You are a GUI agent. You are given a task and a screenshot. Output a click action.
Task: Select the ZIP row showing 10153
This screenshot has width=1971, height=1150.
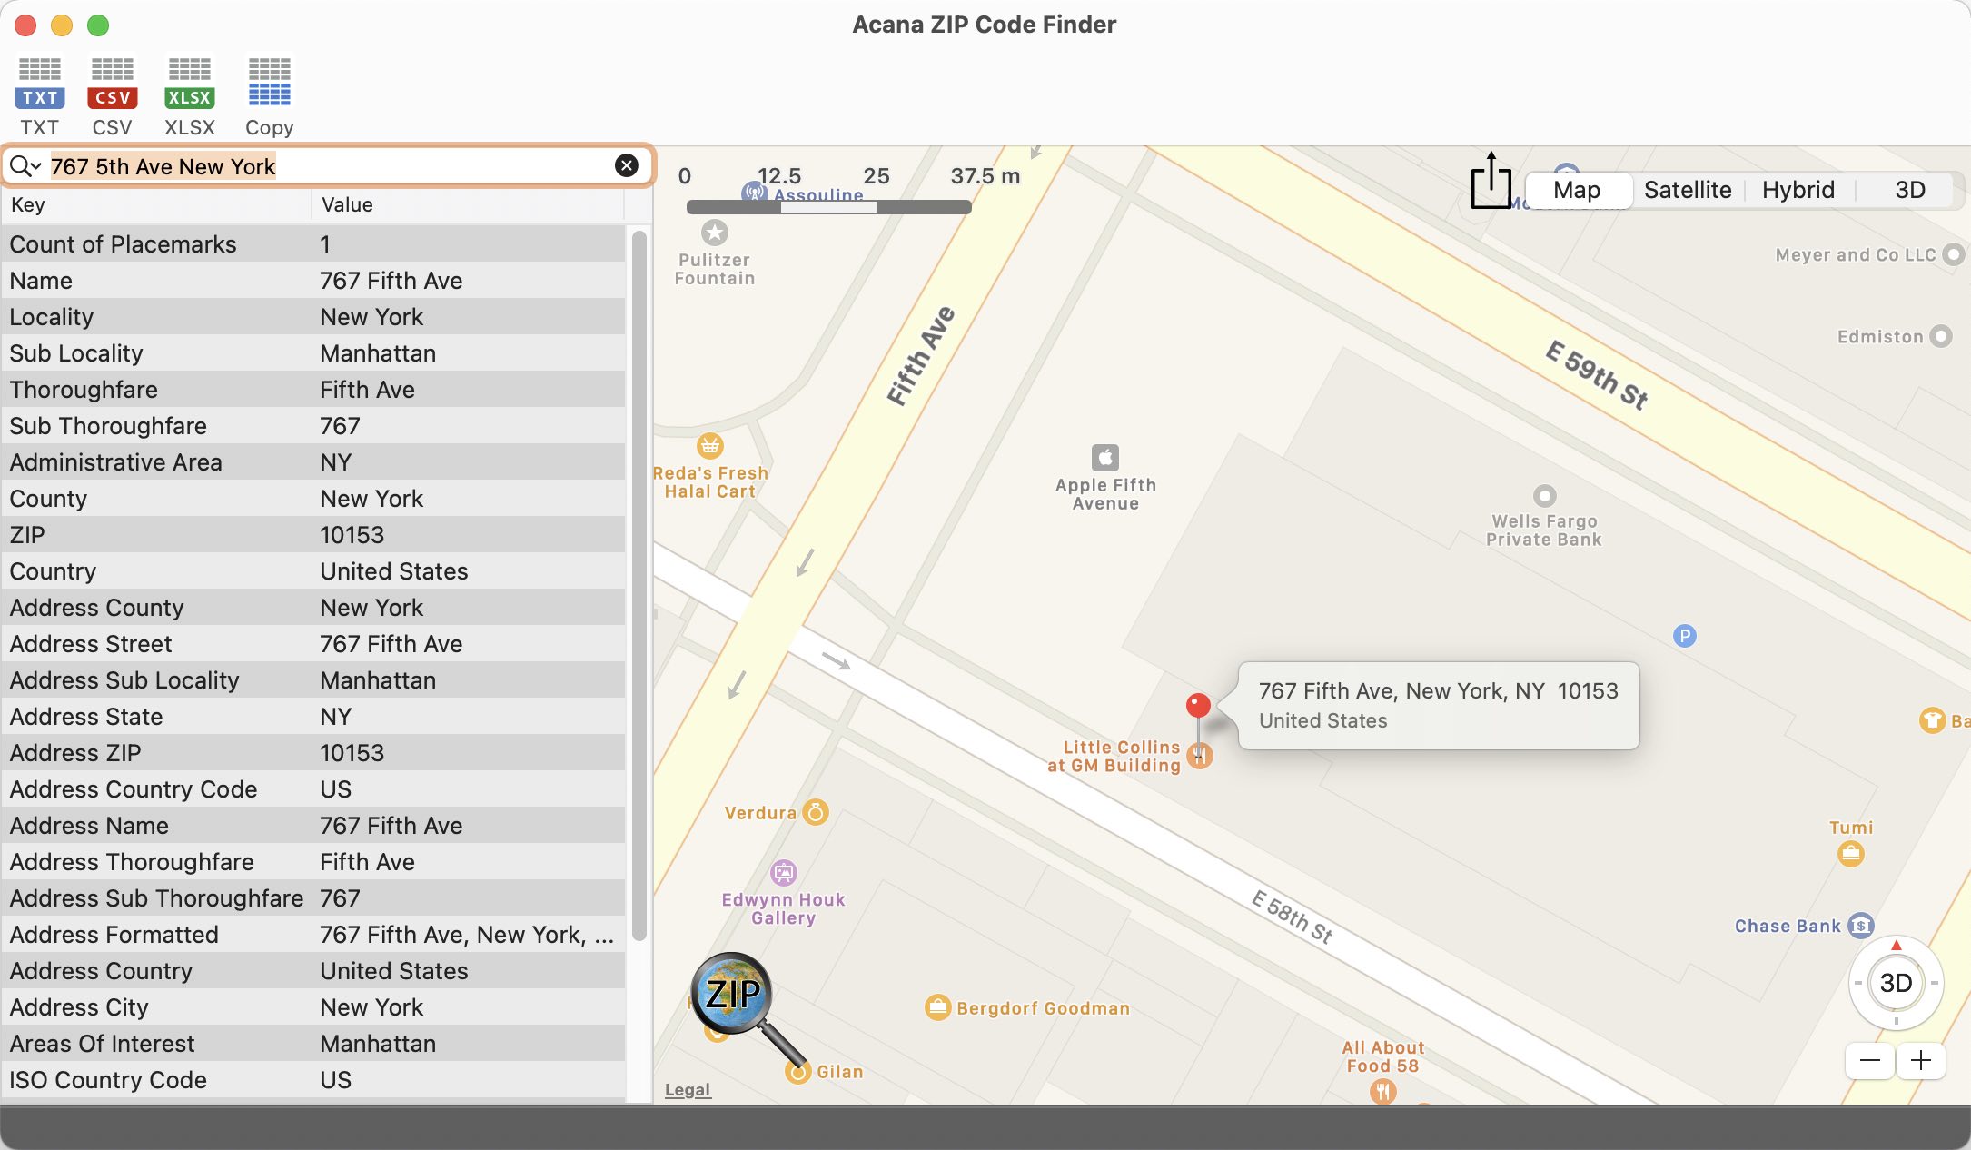[x=313, y=535]
